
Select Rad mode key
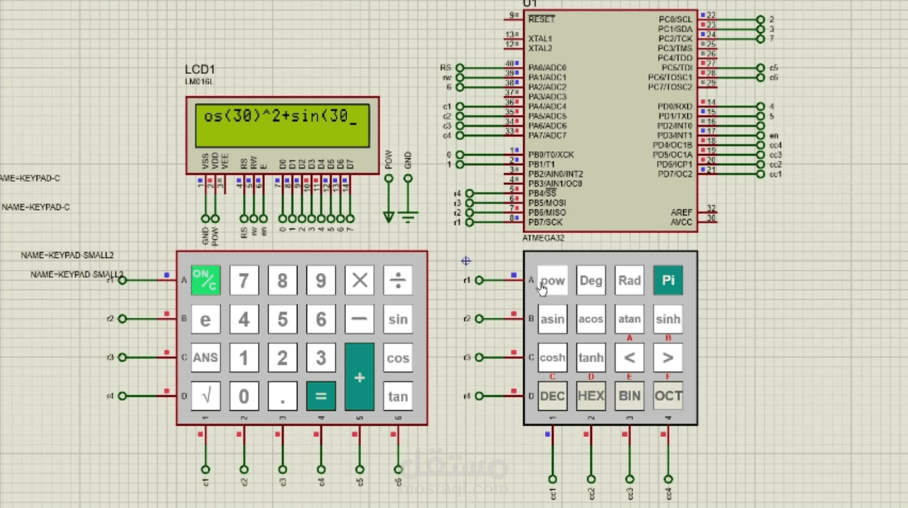629,280
